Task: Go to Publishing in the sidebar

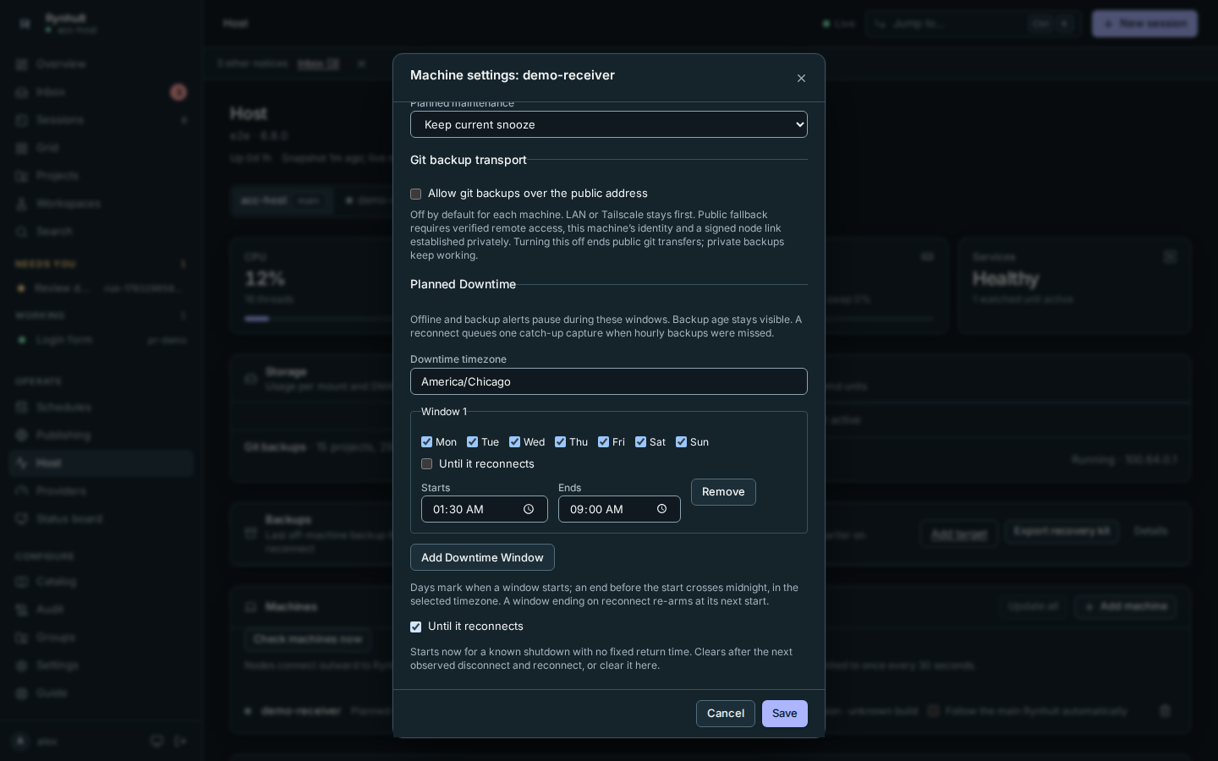Action: pyautogui.click(x=101, y=435)
